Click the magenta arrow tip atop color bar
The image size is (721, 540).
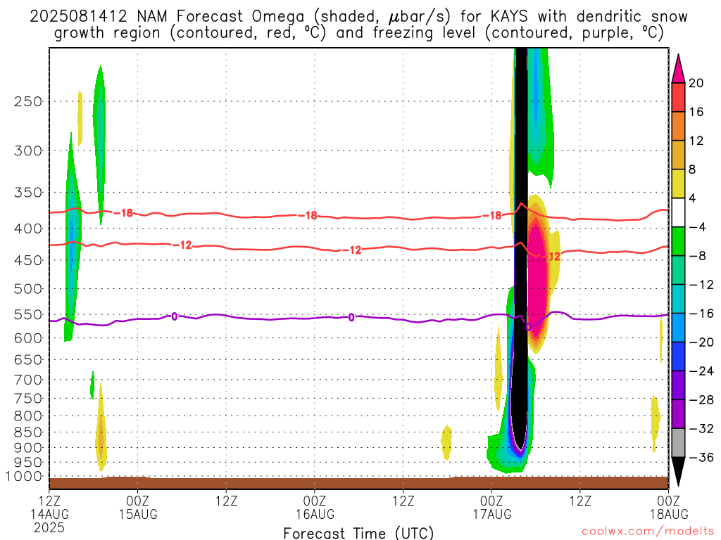(x=678, y=69)
